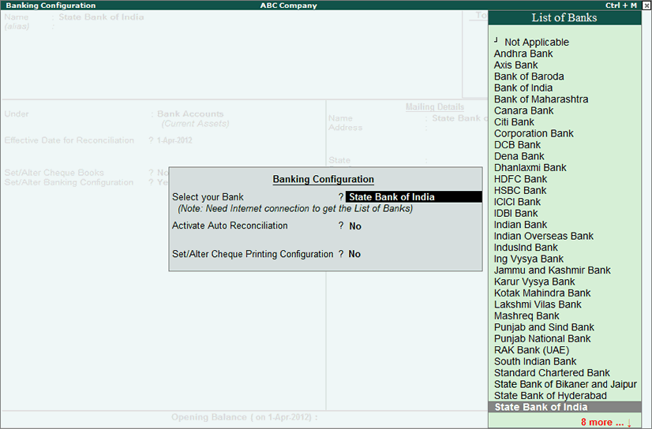Pick Bank of Baroda

(529, 76)
